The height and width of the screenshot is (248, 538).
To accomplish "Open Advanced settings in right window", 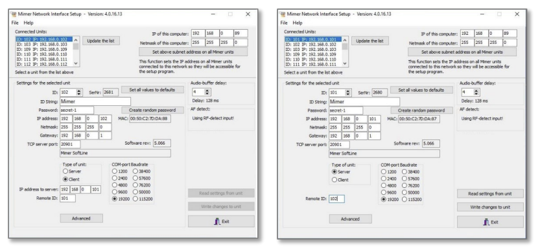I will click(350, 219).
